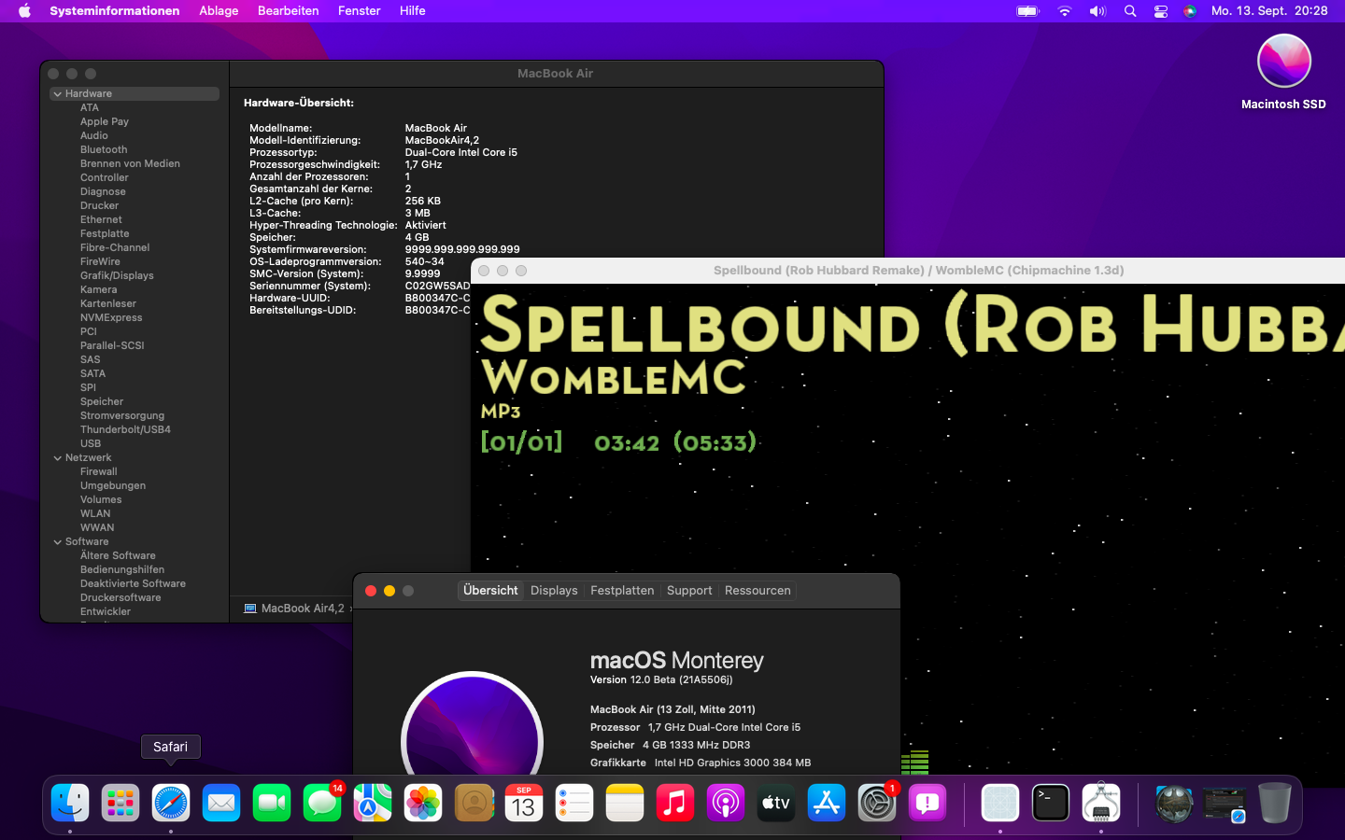Image resolution: width=1345 pixels, height=840 pixels.
Task: Open the App Store icon
Action: [827, 803]
